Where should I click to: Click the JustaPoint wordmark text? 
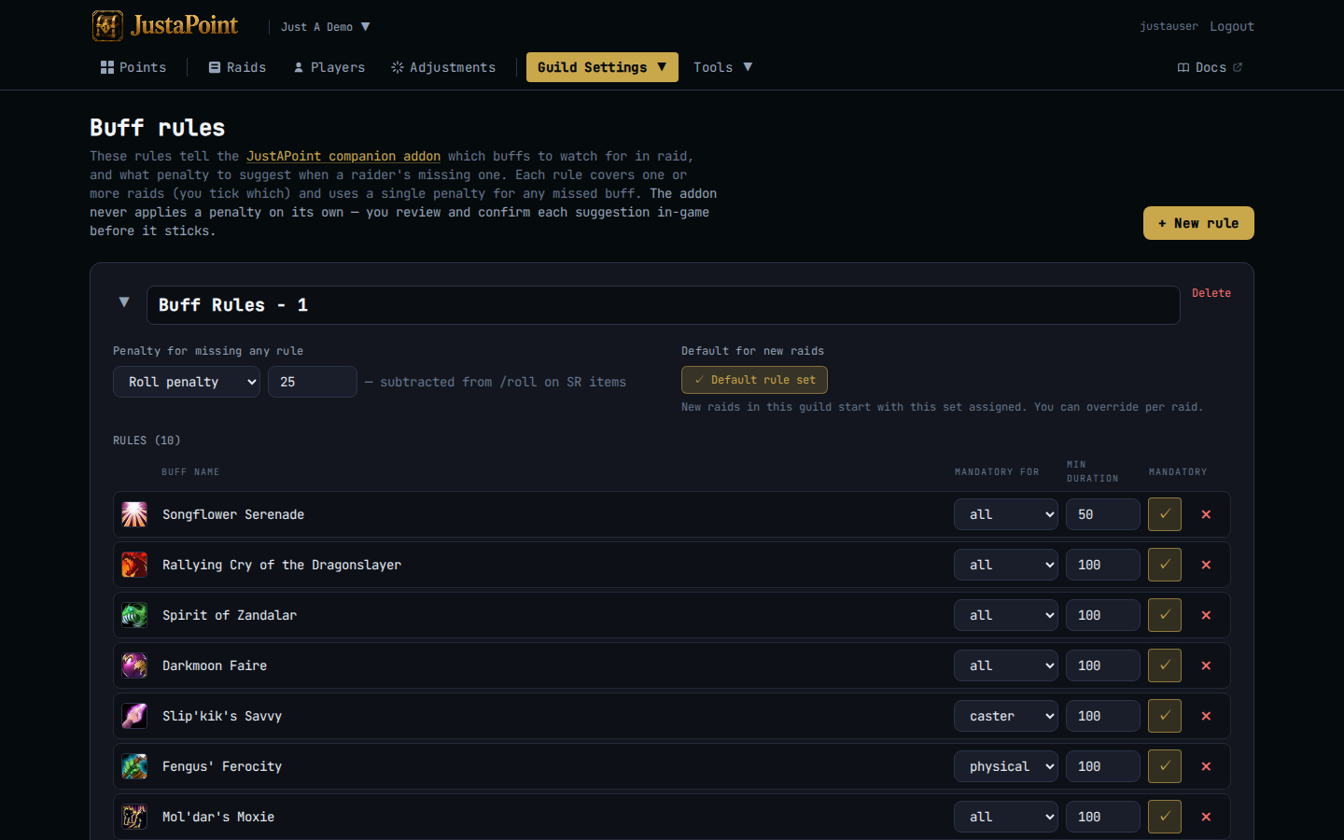(185, 25)
